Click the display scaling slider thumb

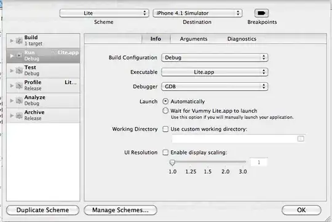coord(172,163)
